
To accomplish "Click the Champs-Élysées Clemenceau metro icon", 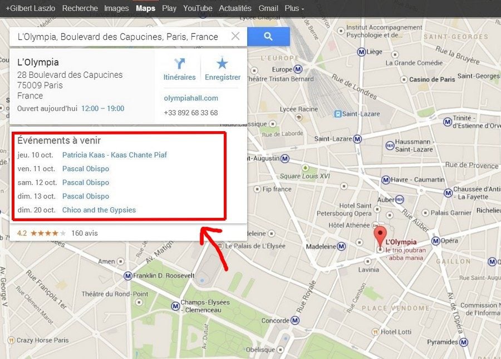I will 175,306.
